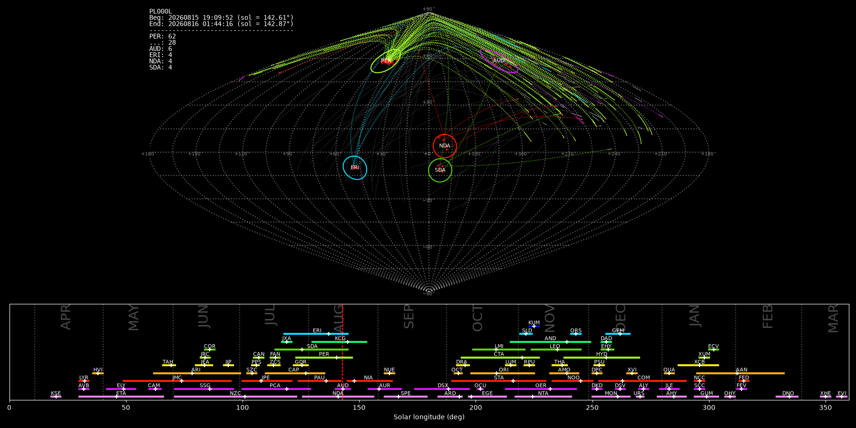This screenshot has width=856, height=428.
Task: Click the PLOOOL station title text
Action: (x=161, y=11)
